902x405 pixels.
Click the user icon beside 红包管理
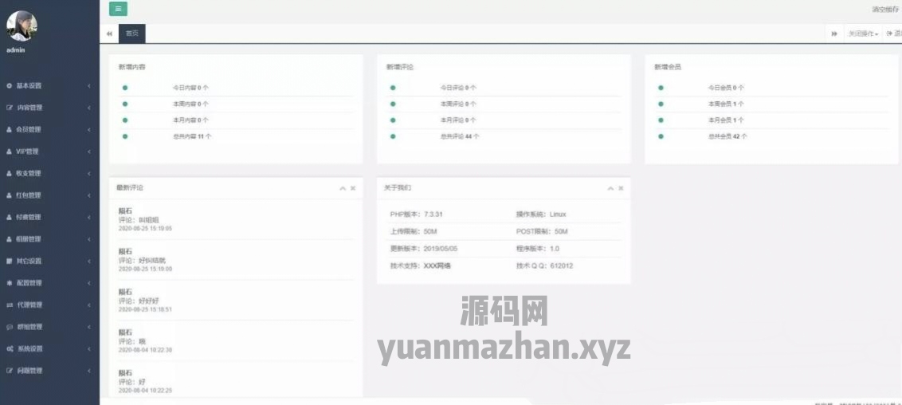click(10, 195)
